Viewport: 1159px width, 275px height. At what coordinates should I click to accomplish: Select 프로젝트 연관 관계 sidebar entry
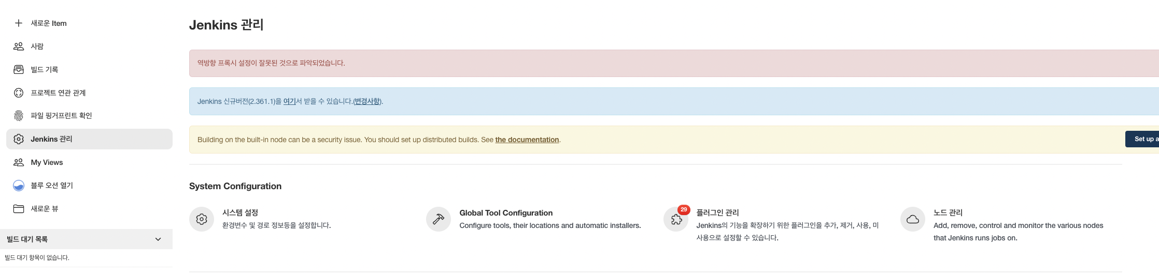89,93
